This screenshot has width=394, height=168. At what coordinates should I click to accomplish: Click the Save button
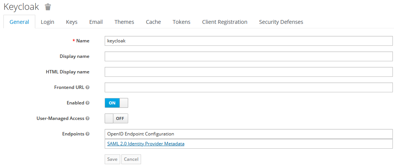(112, 159)
